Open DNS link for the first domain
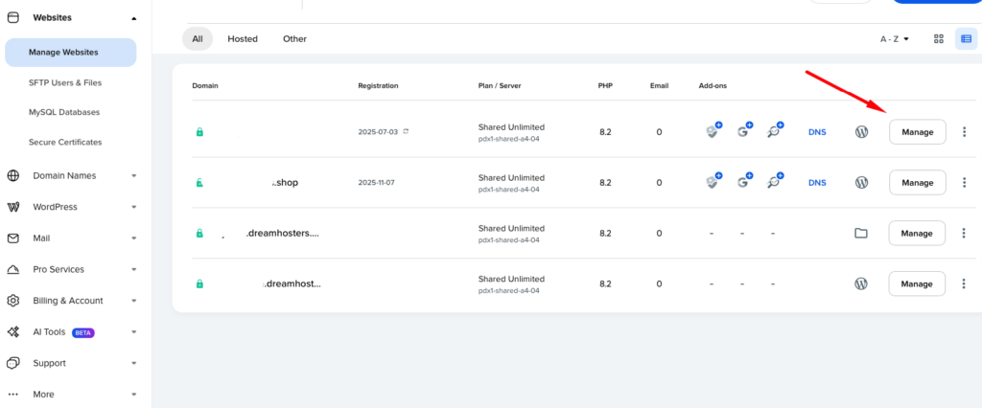The height and width of the screenshot is (408, 982). point(817,132)
